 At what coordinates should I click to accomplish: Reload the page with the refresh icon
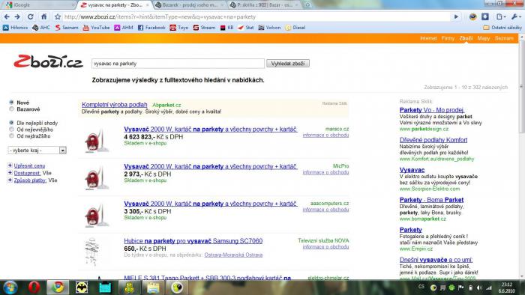coord(31,16)
